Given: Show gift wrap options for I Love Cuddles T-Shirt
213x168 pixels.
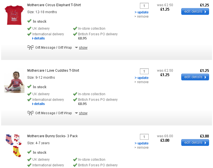Looking at the screenshot, I should (83, 113).
